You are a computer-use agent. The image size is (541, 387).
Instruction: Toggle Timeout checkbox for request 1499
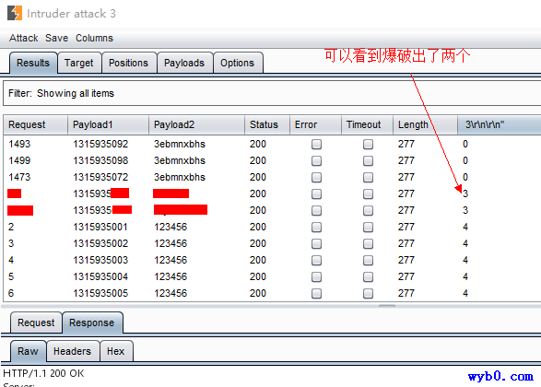click(x=368, y=160)
